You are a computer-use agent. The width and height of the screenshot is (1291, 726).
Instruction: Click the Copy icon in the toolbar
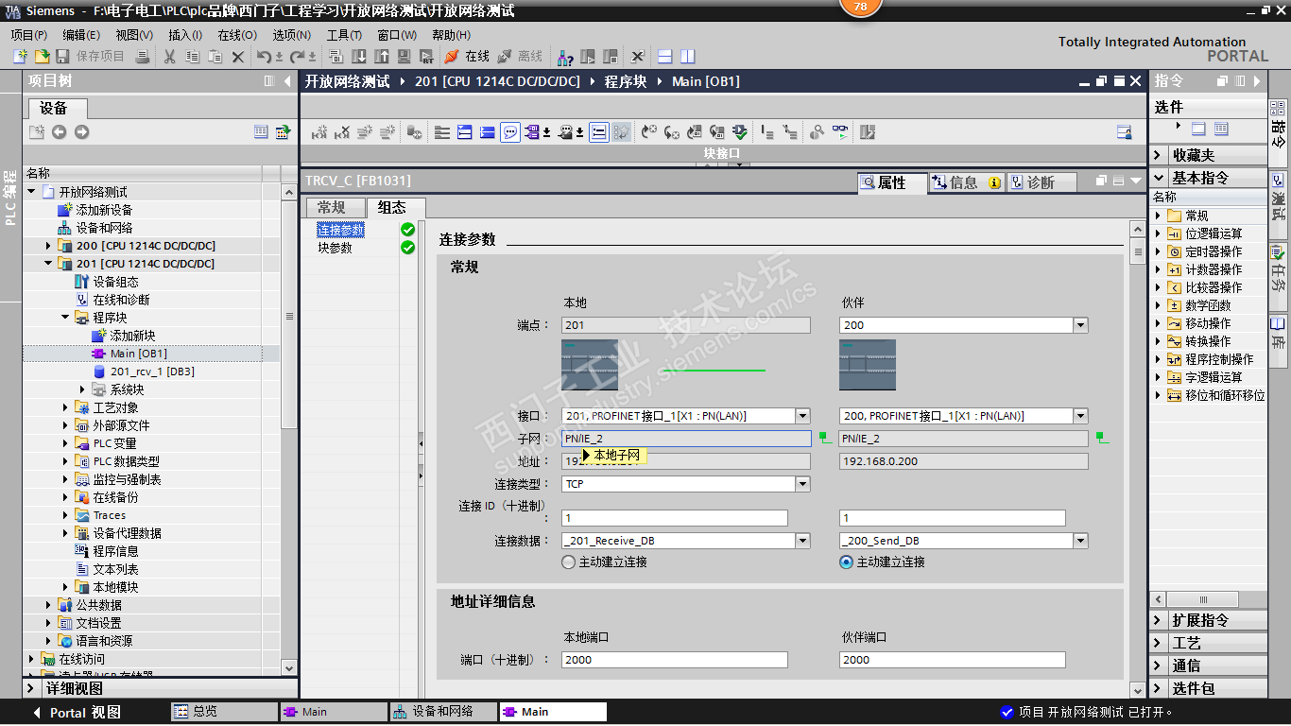click(x=193, y=57)
